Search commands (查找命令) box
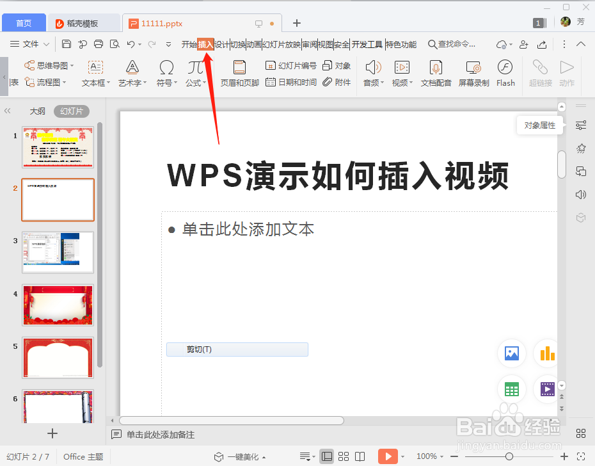The image size is (595, 466). 452,44
